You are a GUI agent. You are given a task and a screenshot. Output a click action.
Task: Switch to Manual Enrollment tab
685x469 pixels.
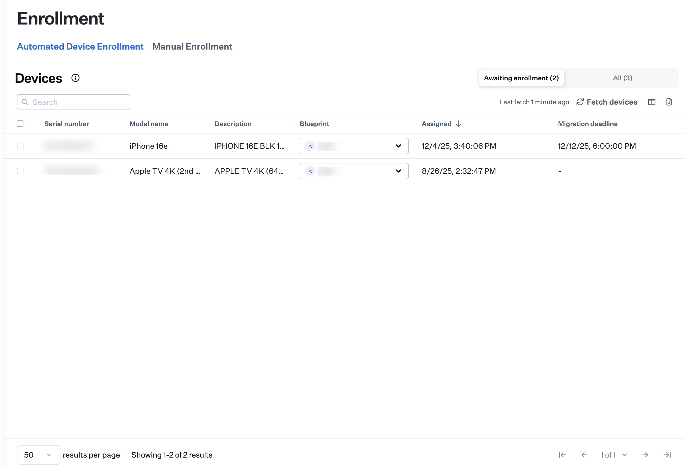point(192,47)
